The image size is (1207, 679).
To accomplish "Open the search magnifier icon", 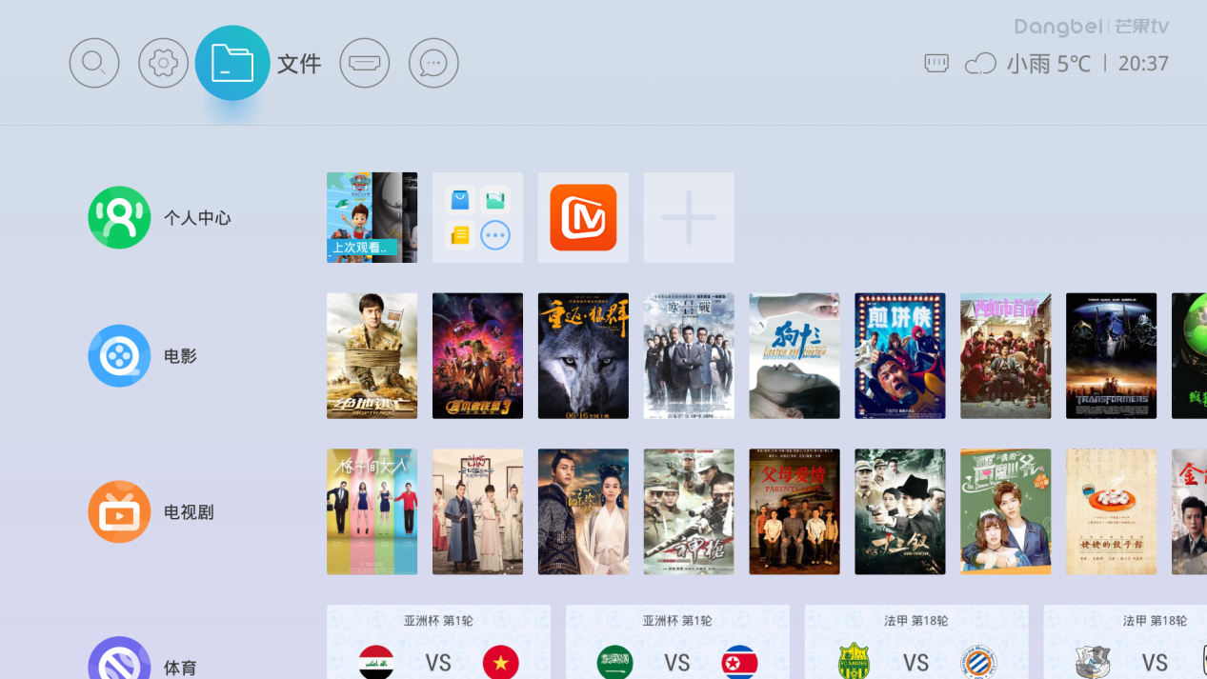I will [94, 63].
